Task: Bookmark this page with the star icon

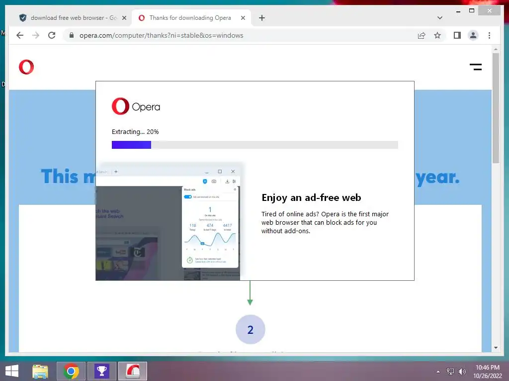Action: tap(437, 35)
